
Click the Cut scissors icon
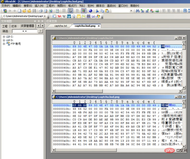click(x=97, y=11)
